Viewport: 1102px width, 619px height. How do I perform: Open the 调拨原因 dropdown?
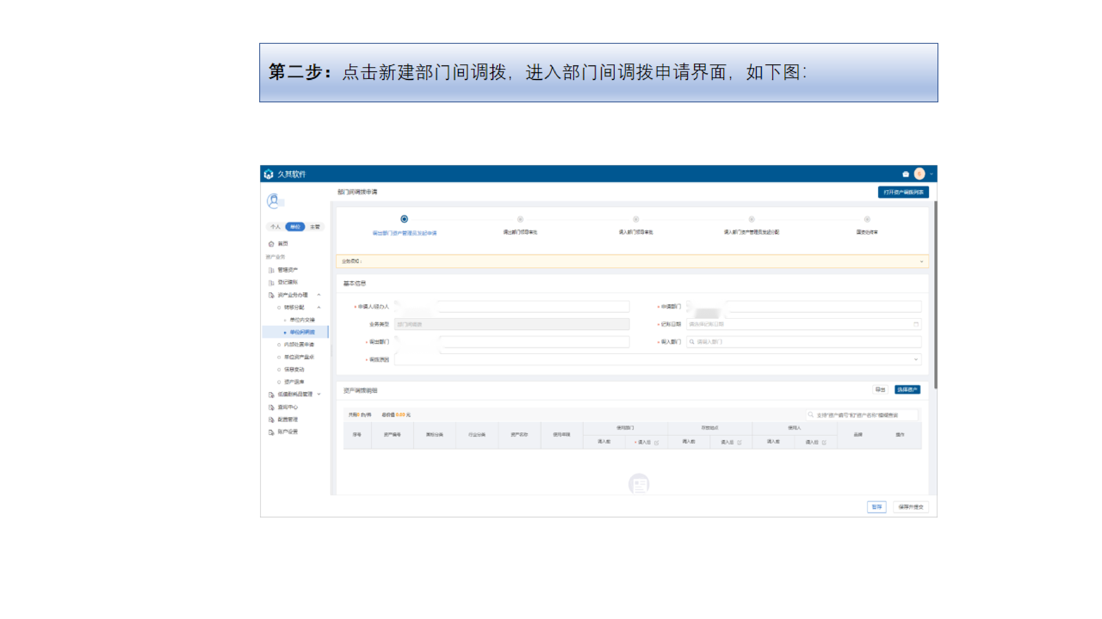915,359
